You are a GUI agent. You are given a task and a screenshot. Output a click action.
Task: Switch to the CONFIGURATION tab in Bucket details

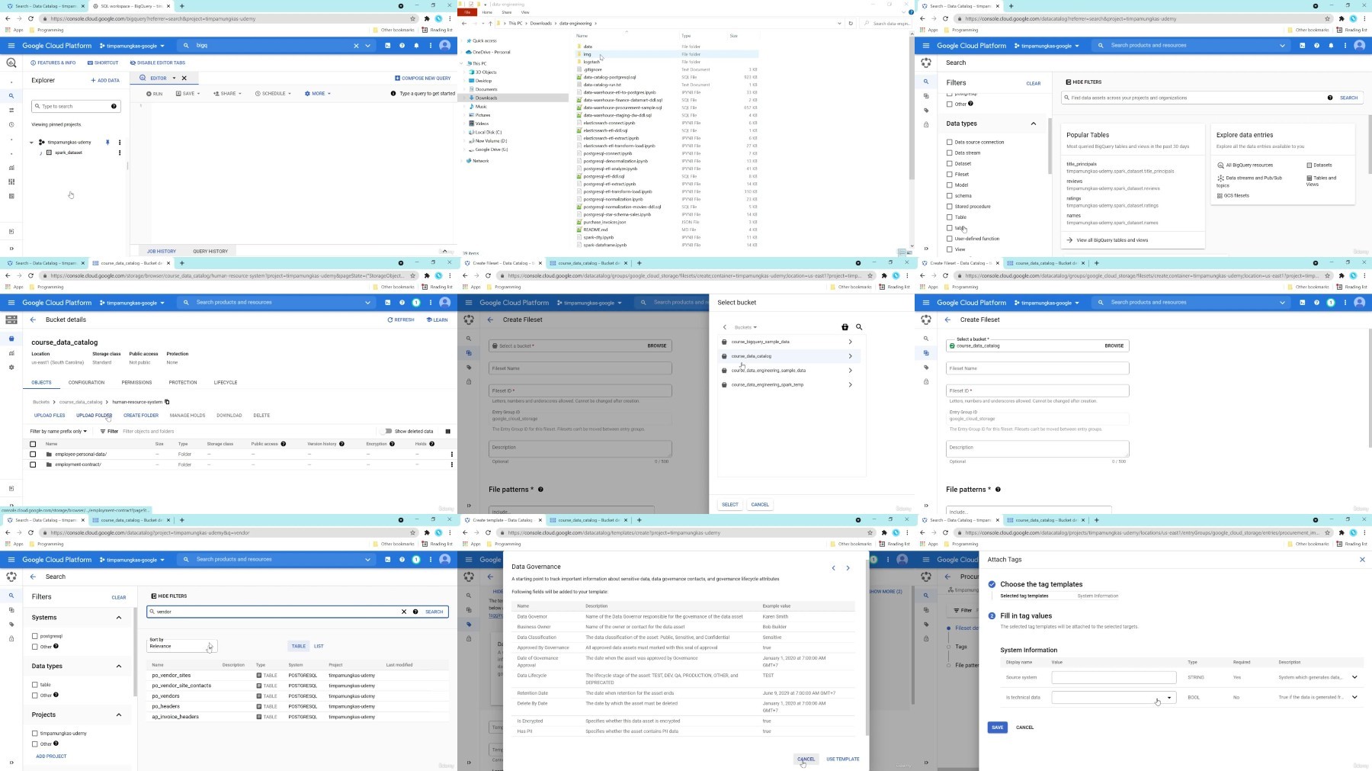[86, 383]
